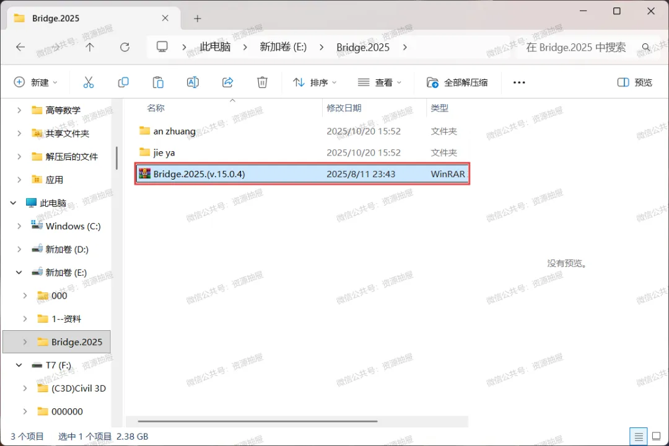Click 新加卷 (E:) in address breadcrumb
The image size is (669, 446).
click(x=283, y=47)
